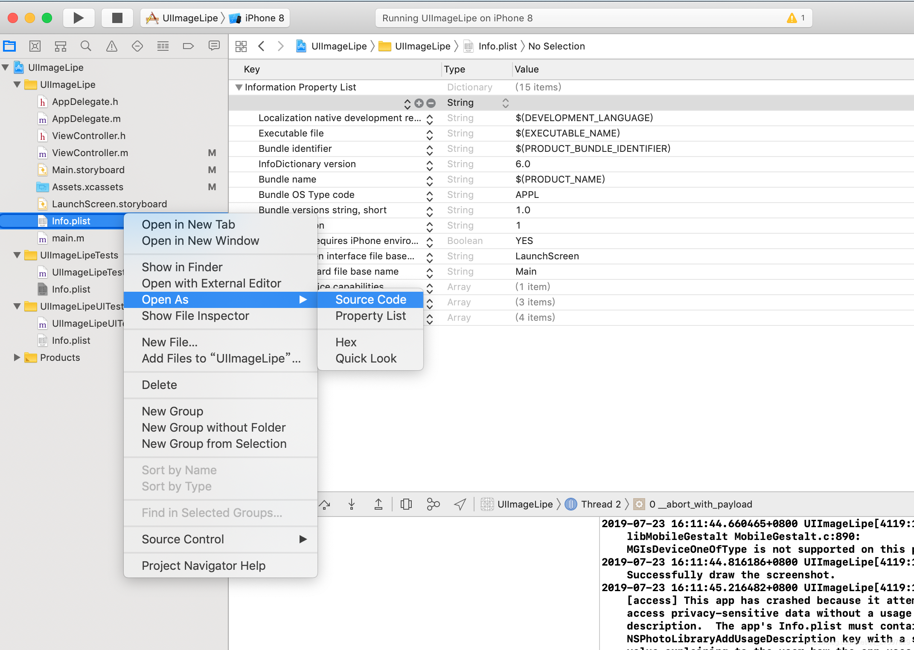Click the Value column header
The height and width of the screenshot is (650, 914).
click(x=527, y=69)
